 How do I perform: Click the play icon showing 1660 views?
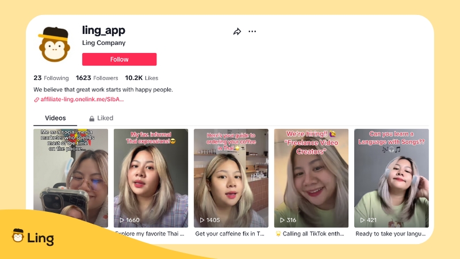click(x=122, y=220)
